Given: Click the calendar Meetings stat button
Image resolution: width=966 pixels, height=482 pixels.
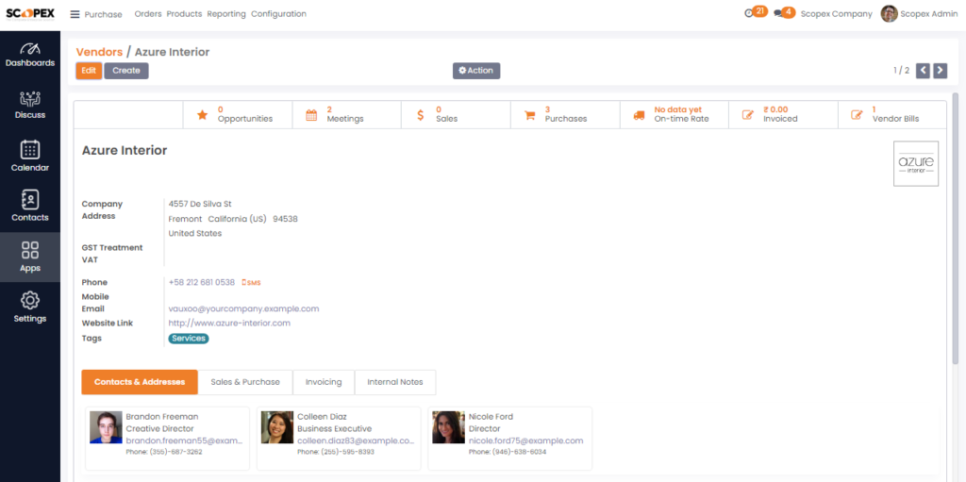Looking at the screenshot, I should [x=347, y=115].
